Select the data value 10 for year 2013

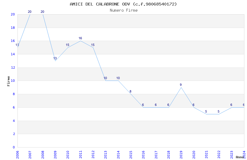point(105,78)
